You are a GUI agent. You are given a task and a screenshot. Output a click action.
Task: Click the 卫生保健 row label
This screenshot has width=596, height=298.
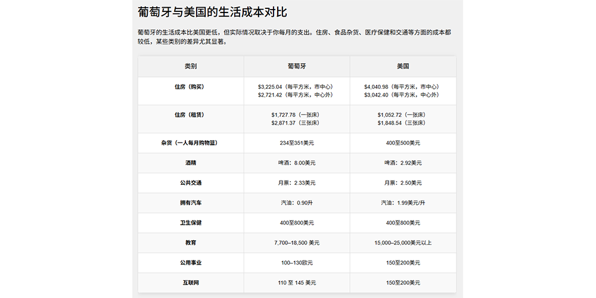[x=191, y=223]
